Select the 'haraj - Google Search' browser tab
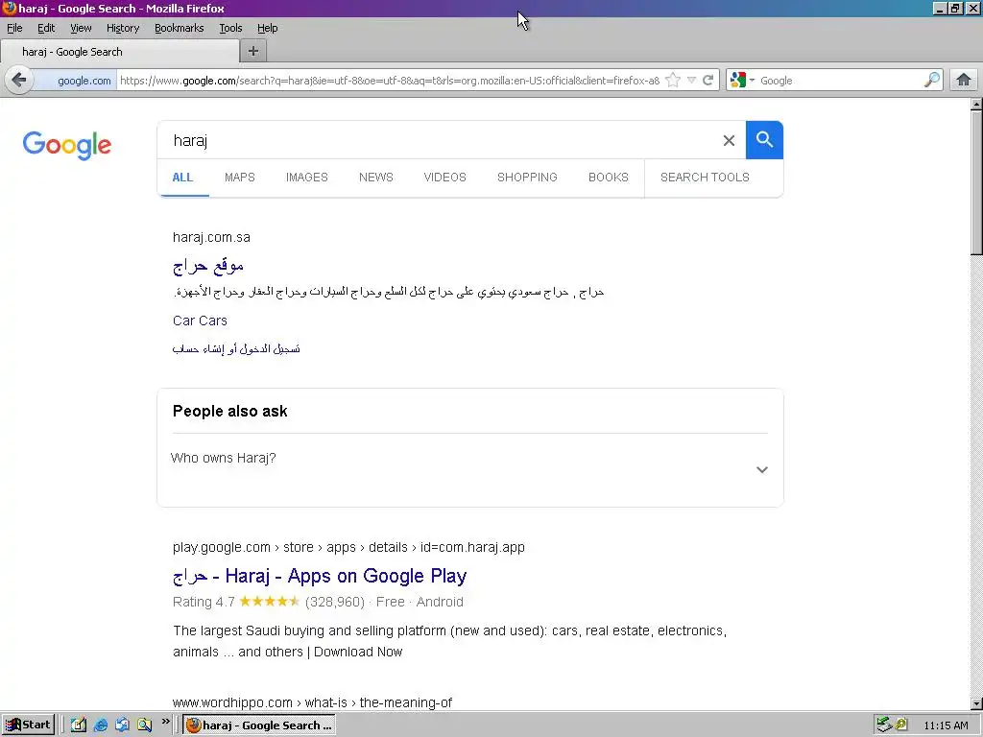Viewport: 983px width, 737px height. tap(119, 52)
